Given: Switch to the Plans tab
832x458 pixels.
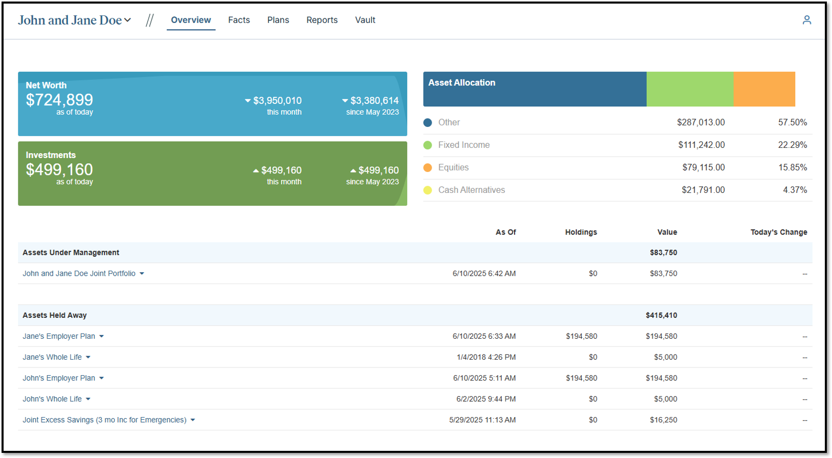Looking at the screenshot, I should coord(278,20).
